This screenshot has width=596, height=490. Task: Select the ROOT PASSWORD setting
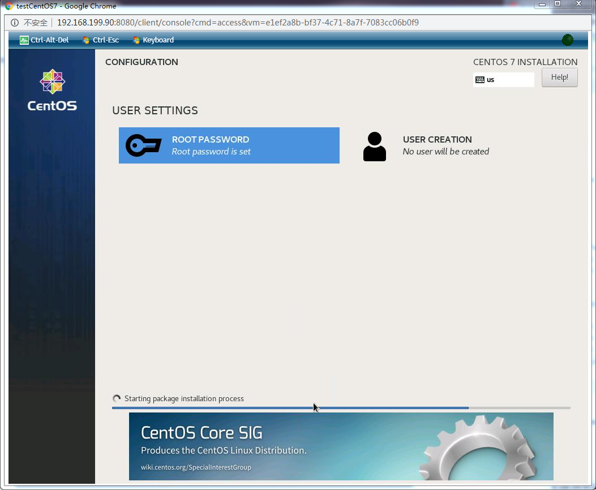pyautogui.click(x=229, y=145)
